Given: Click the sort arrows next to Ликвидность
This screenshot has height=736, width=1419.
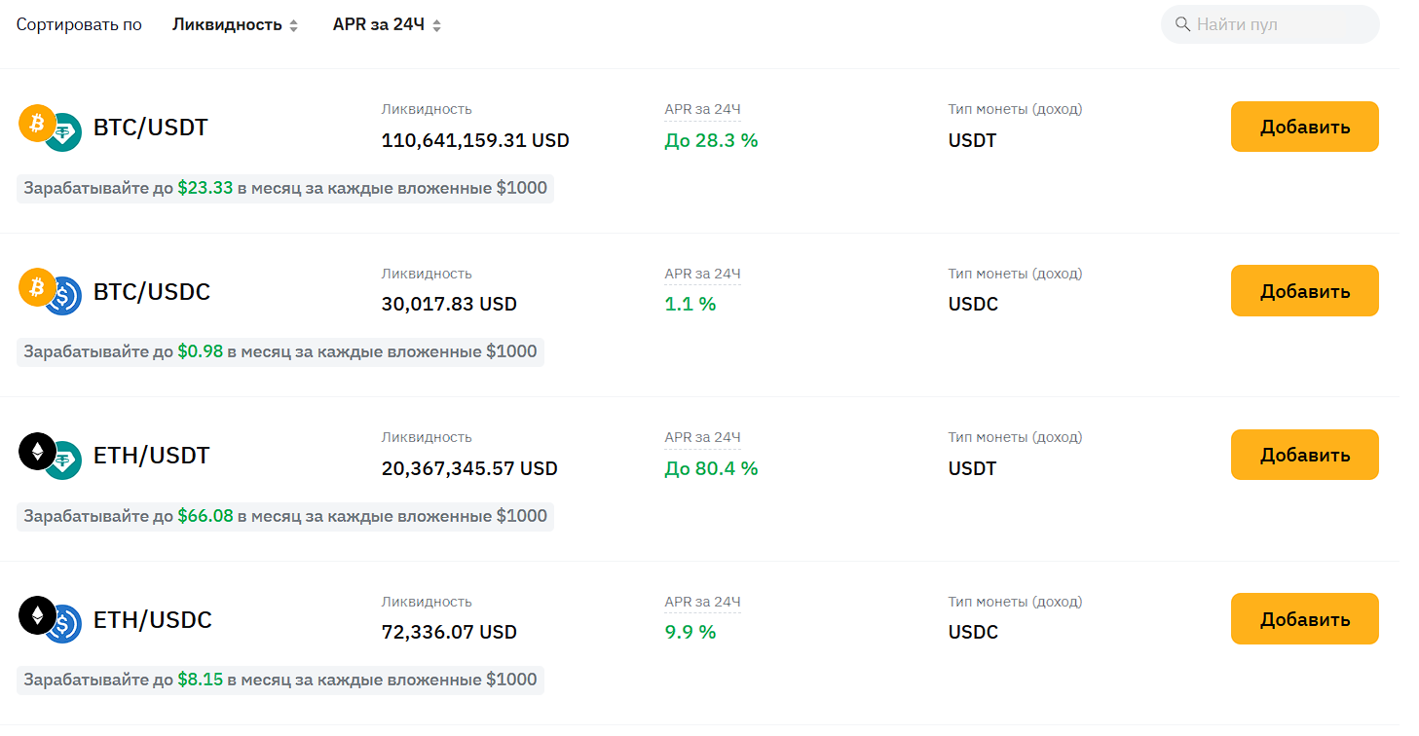Looking at the screenshot, I should 293,25.
